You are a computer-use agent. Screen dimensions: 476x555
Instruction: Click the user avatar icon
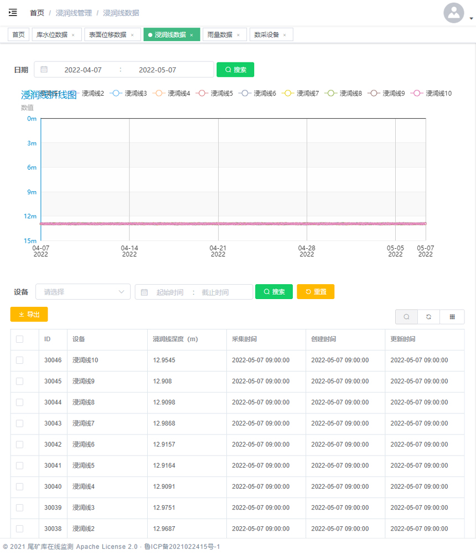click(x=453, y=13)
